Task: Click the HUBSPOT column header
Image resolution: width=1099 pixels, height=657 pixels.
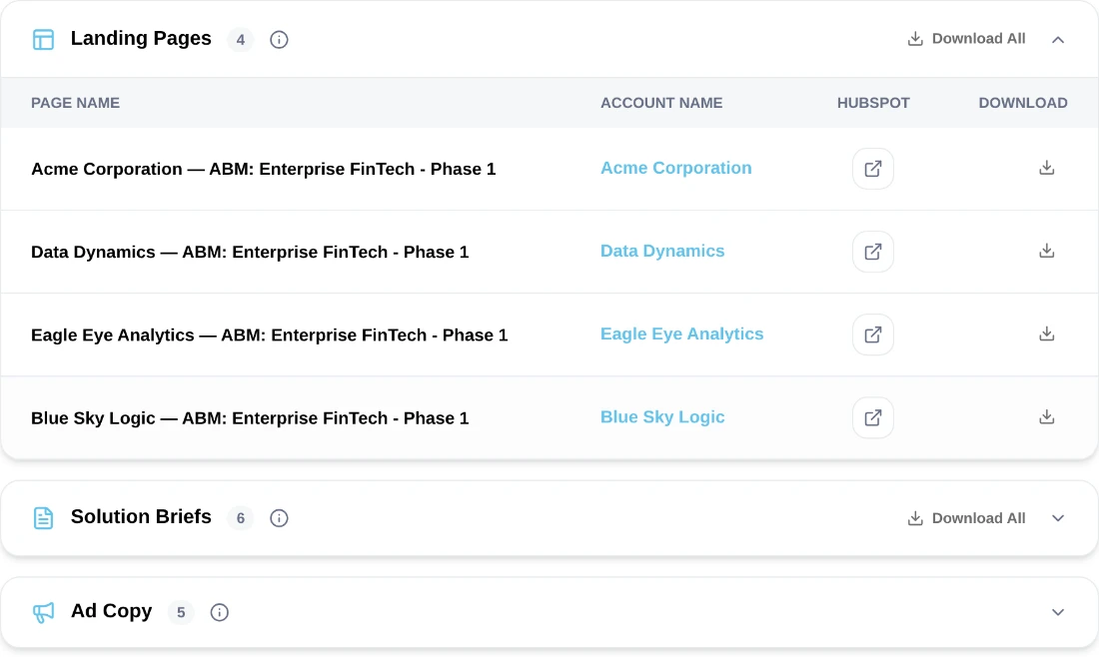Action: pos(873,103)
